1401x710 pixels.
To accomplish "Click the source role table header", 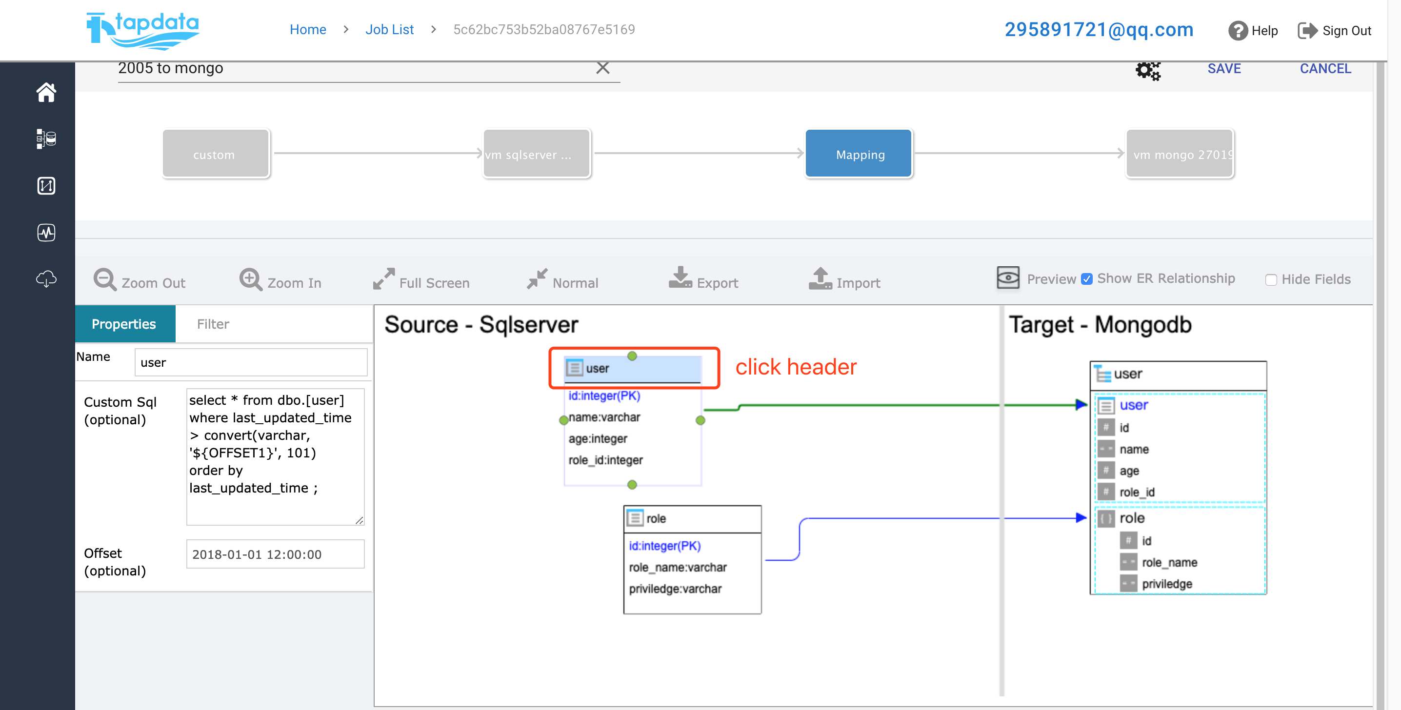I will pos(692,519).
